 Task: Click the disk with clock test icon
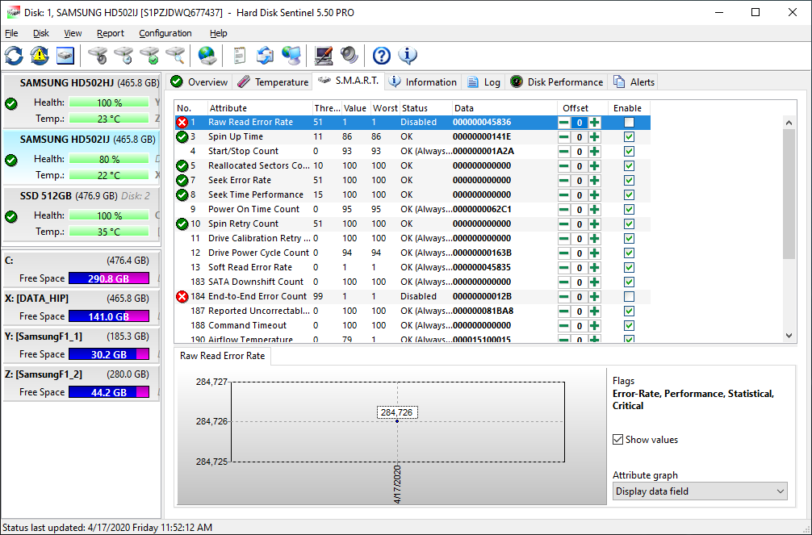[x=123, y=56]
